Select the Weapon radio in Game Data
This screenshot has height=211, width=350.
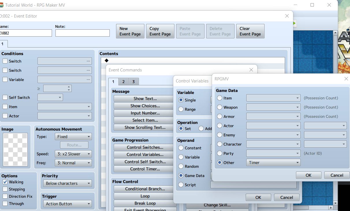[219, 107]
